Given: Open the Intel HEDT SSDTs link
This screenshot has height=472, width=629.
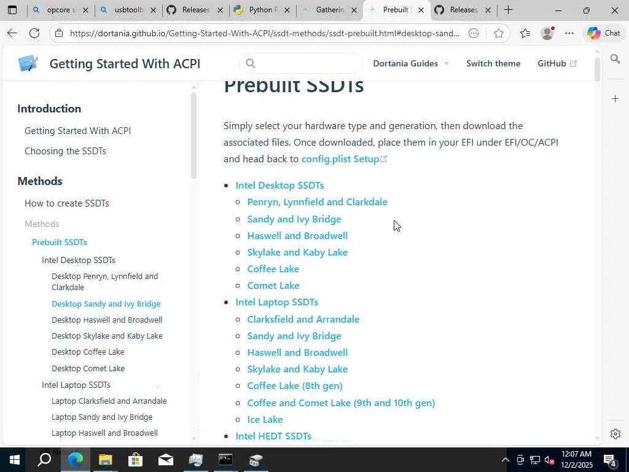Looking at the screenshot, I should click(273, 436).
